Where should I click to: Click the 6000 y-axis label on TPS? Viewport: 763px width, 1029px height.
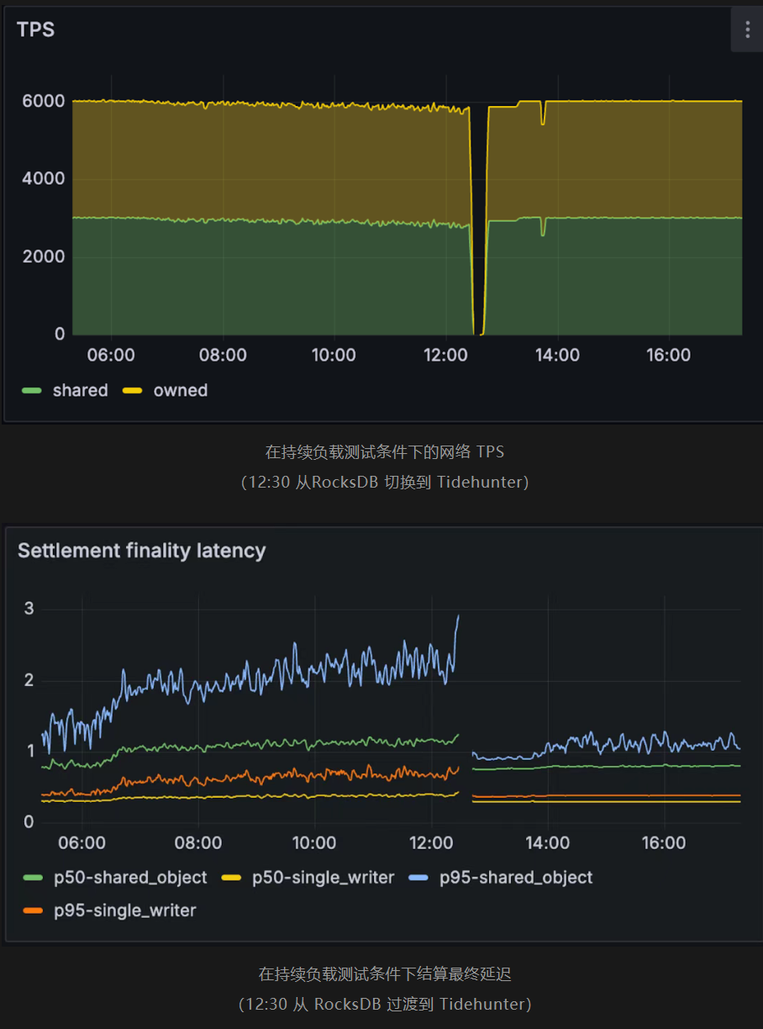coord(43,101)
